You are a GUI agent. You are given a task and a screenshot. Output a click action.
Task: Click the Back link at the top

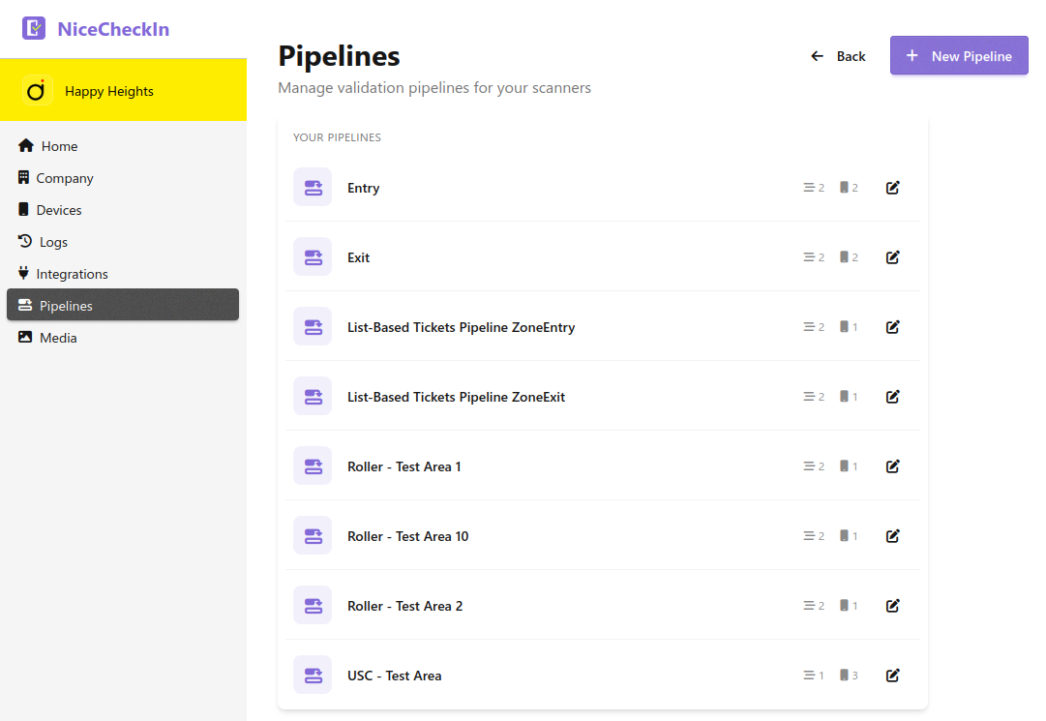coord(849,56)
